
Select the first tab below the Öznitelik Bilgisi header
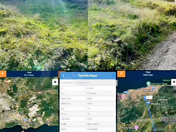(68, 83)
